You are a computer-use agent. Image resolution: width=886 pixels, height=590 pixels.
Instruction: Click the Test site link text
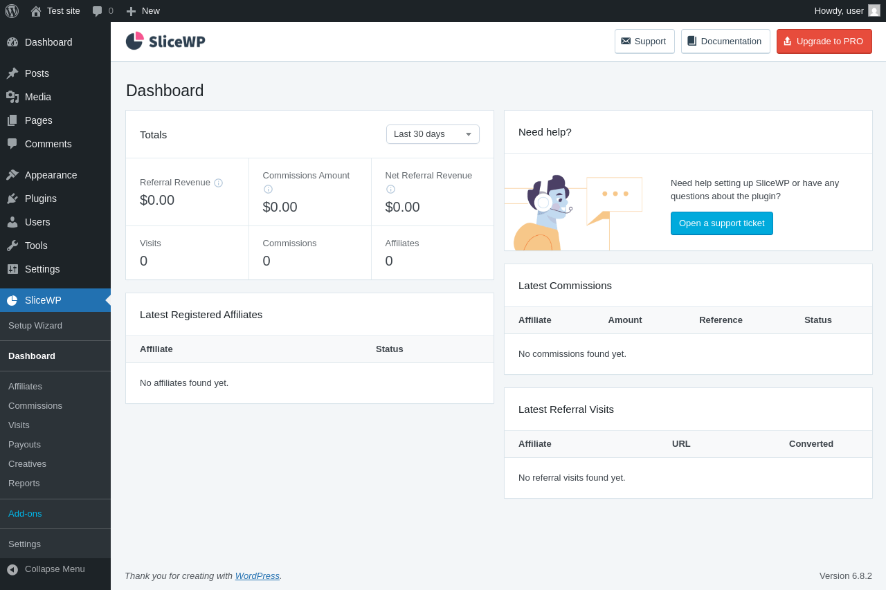click(x=64, y=11)
